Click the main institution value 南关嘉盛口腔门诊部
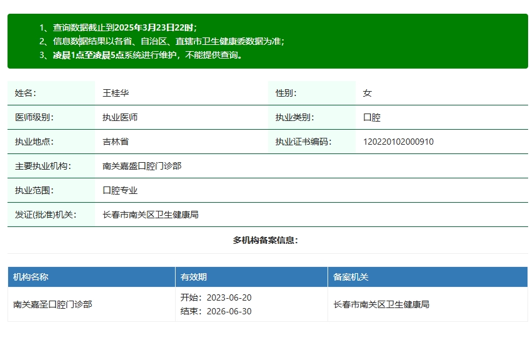 [x=142, y=166]
